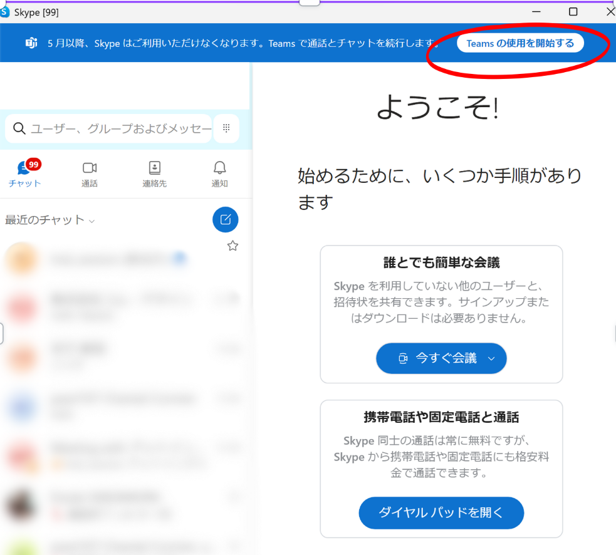Open the 通知 notifications tab
This screenshot has width=616, height=555.
(219, 174)
